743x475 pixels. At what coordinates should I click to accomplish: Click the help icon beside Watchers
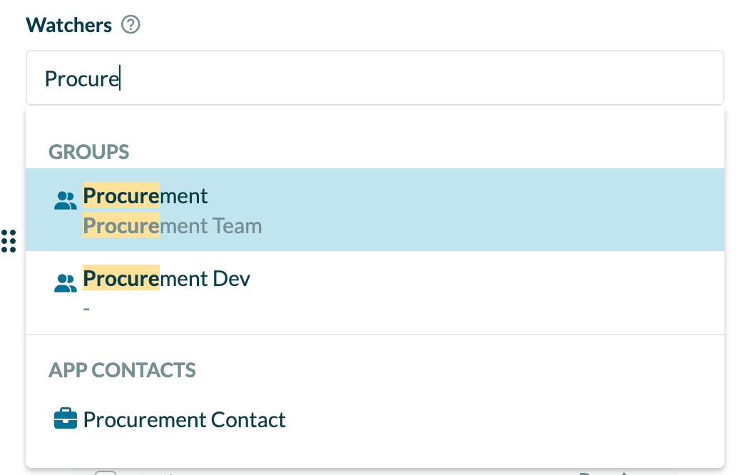click(x=130, y=25)
